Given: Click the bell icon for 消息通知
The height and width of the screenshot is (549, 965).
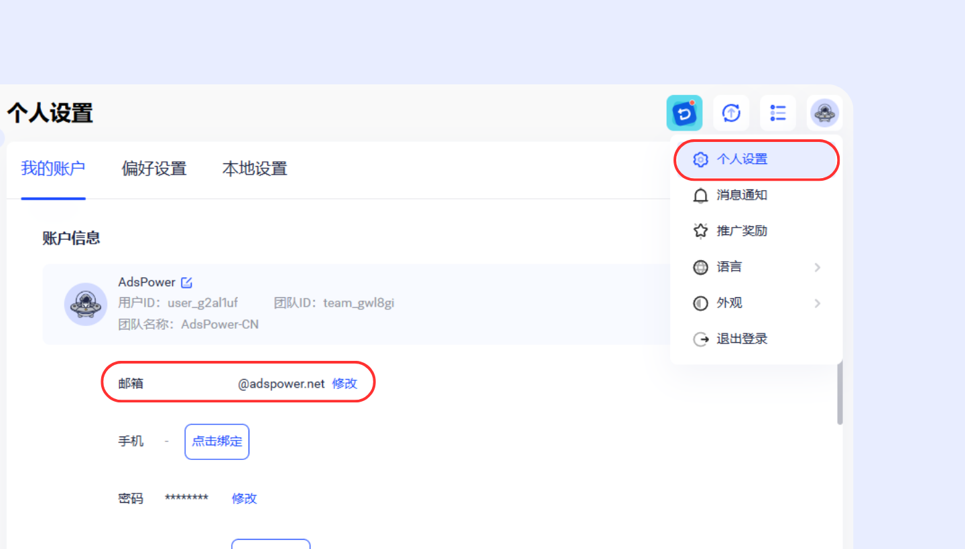Looking at the screenshot, I should point(700,195).
